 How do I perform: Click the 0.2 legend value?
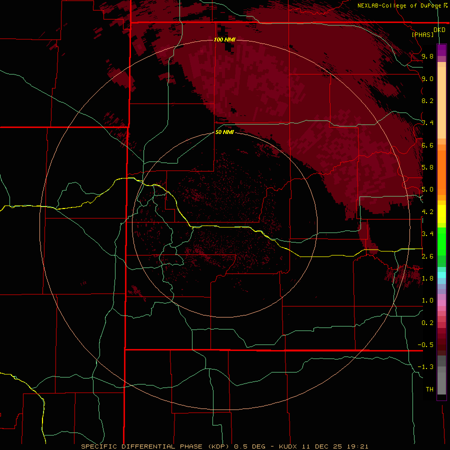coord(427,323)
